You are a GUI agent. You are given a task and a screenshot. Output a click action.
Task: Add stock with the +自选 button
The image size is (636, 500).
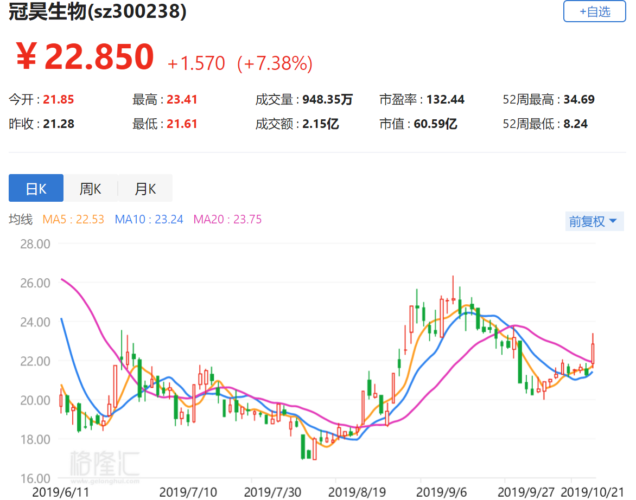coord(594,11)
